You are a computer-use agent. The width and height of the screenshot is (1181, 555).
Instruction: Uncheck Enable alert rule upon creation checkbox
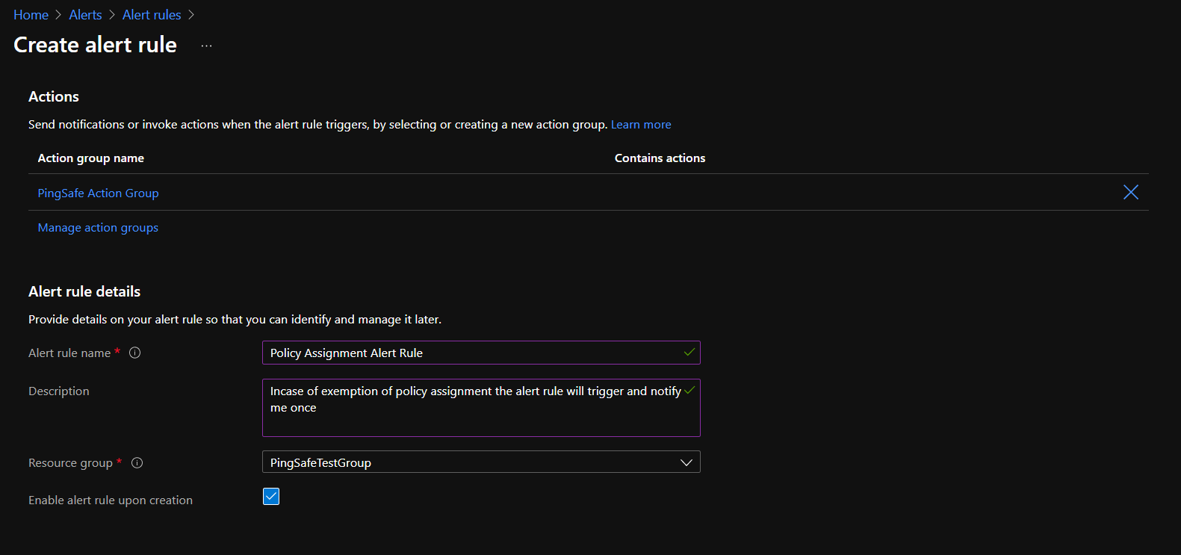click(x=271, y=497)
